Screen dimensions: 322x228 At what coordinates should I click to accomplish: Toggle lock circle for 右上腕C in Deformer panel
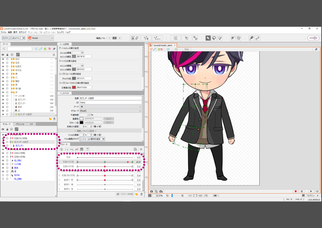pyautogui.click(x=7, y=160)
